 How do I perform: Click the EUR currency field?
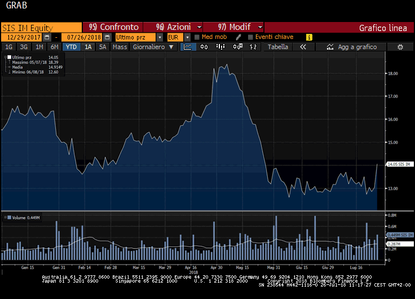coord(175,37)
